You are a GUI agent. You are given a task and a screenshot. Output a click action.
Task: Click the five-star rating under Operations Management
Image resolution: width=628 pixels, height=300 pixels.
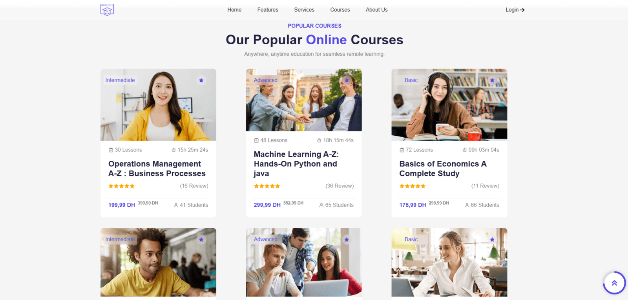click(122, 186)
